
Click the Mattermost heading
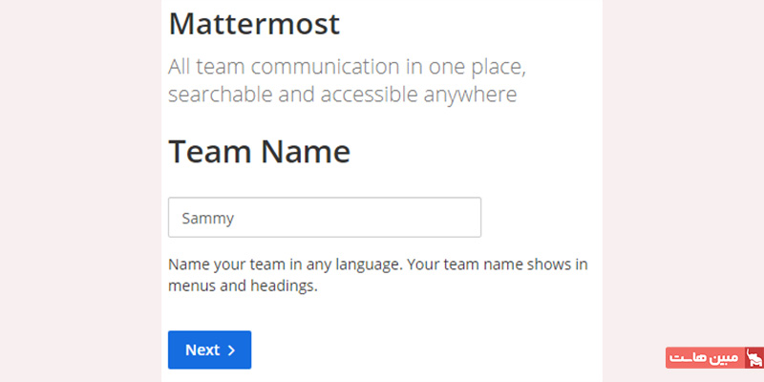pos(254,24)
